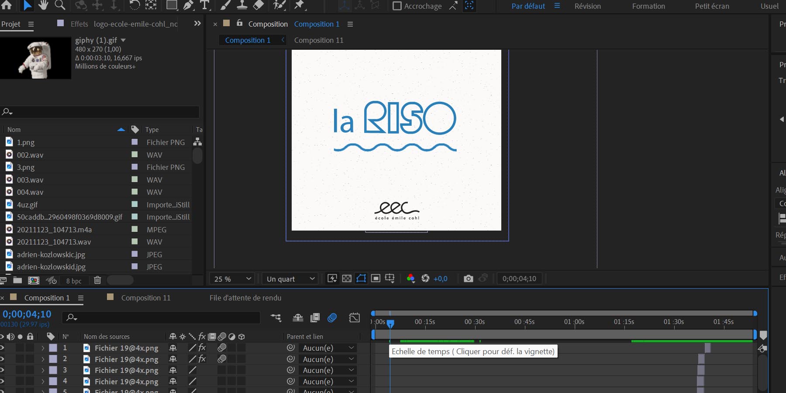Select Composition 11 in viewer breadcrumb
Viewport: 786px width, 393px height.
pos(319,40)
